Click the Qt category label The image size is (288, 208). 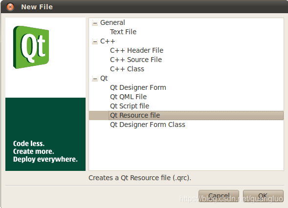[104, 78]
